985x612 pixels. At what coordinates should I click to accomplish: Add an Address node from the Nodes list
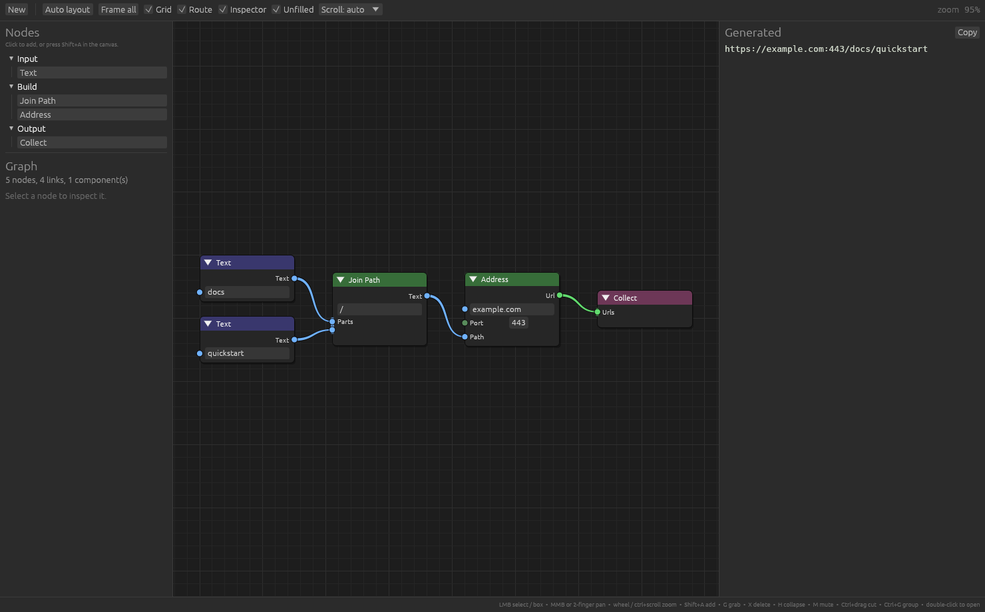tap(92, 114)
